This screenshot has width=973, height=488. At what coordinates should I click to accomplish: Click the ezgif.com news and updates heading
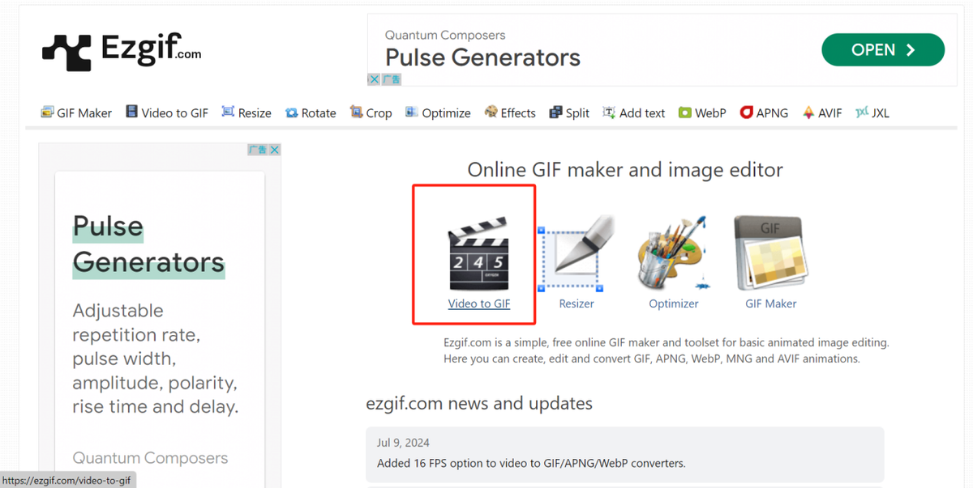tap(479, 403)
